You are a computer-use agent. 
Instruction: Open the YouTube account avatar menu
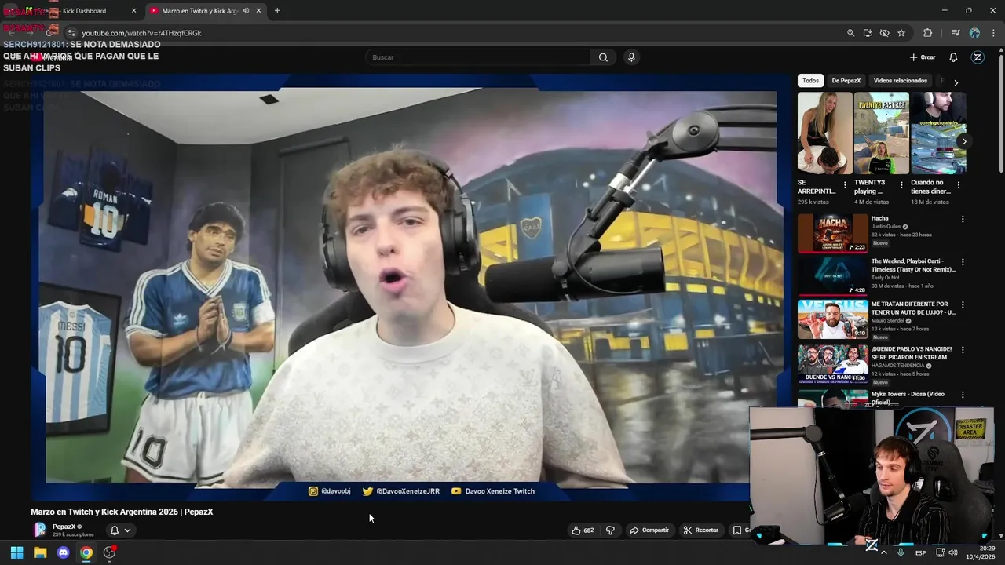[978, 57]
